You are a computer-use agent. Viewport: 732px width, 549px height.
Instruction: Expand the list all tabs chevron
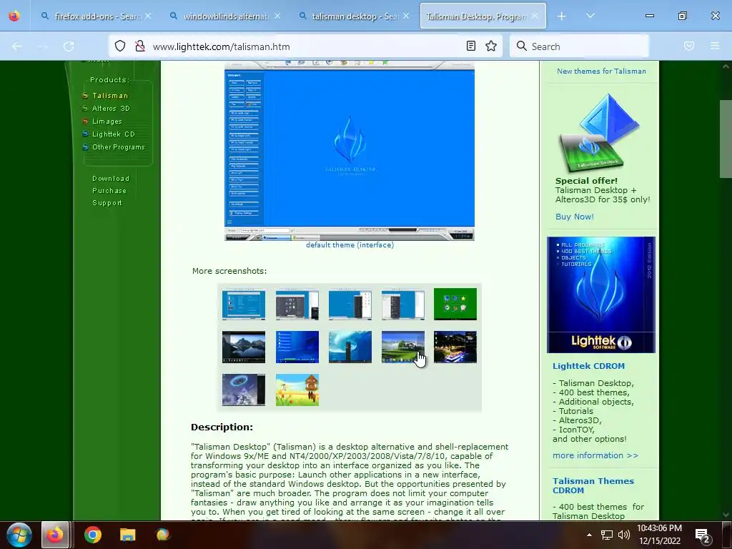[x=590, y=16]
